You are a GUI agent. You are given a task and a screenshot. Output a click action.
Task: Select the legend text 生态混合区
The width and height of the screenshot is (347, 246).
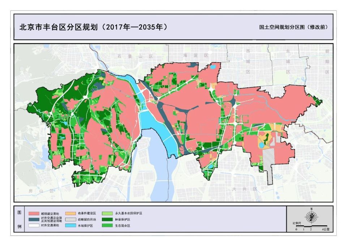123,226
